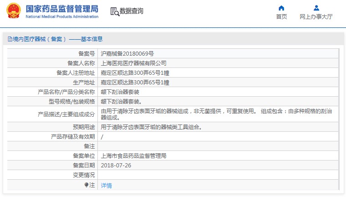Click the 备案日期 label

click(84, 166)
